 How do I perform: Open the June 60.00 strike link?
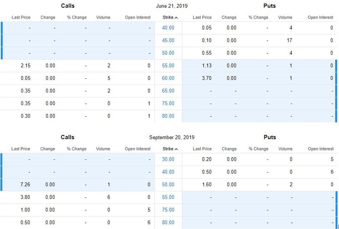tap(168, 78)
